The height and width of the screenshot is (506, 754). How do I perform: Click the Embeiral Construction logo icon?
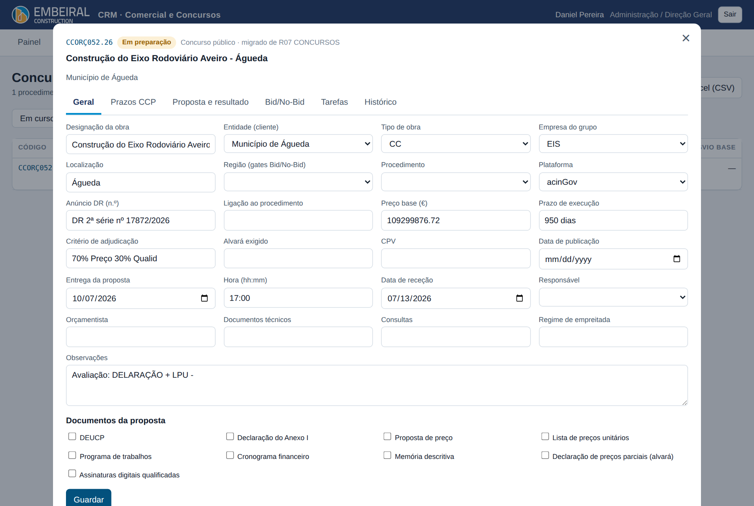(20, 15)
